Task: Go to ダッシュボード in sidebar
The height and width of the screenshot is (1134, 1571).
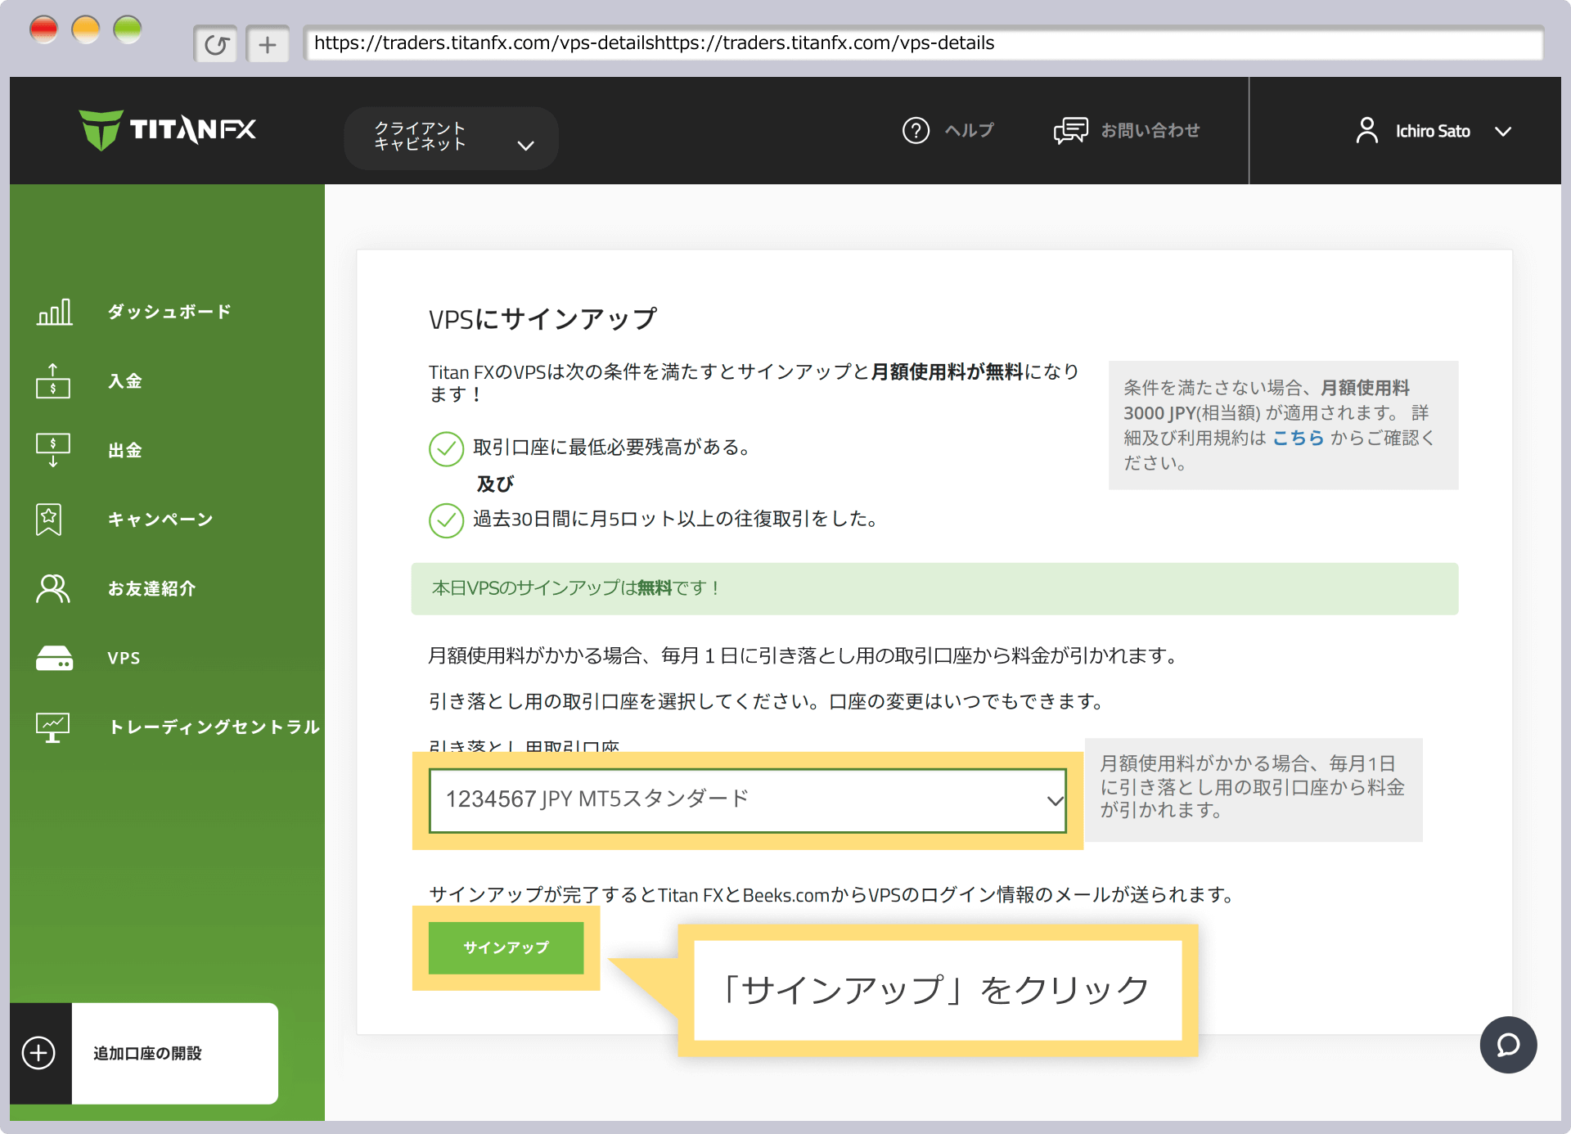Action: click(x=169, y=312)
